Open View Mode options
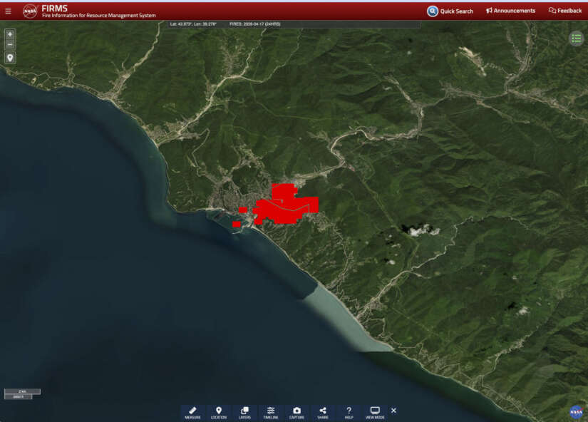 click(x=375, y=413)
